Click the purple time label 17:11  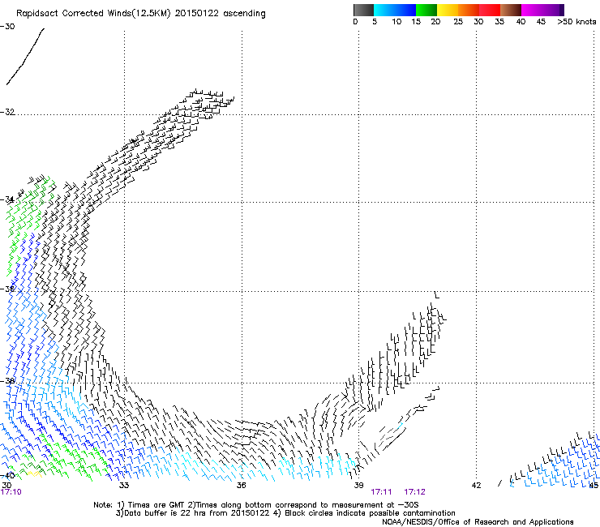[x=381, y=492]
